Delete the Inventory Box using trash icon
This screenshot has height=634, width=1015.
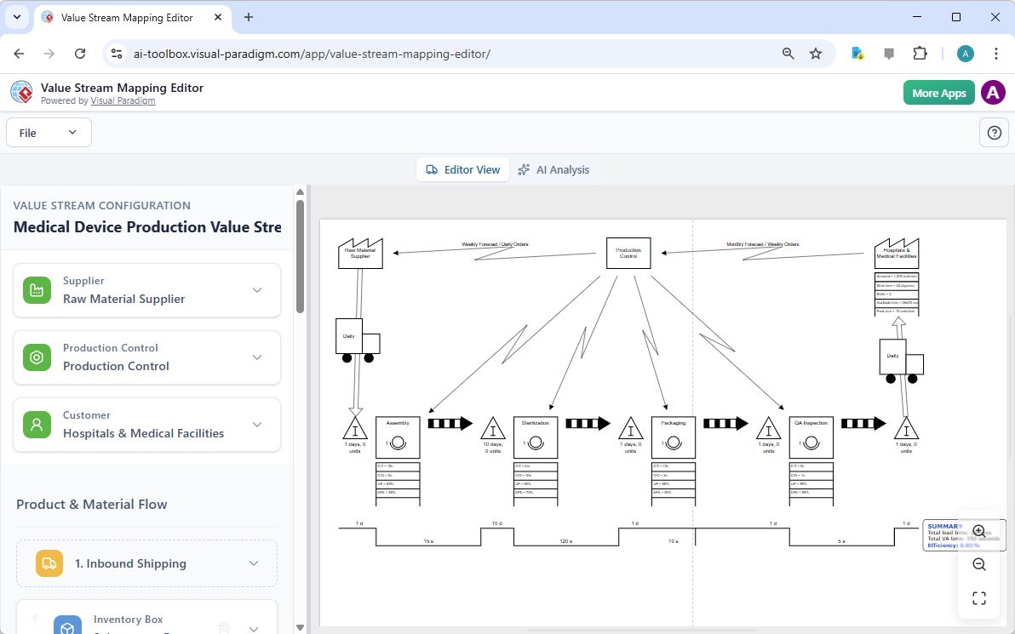(224, 627)
